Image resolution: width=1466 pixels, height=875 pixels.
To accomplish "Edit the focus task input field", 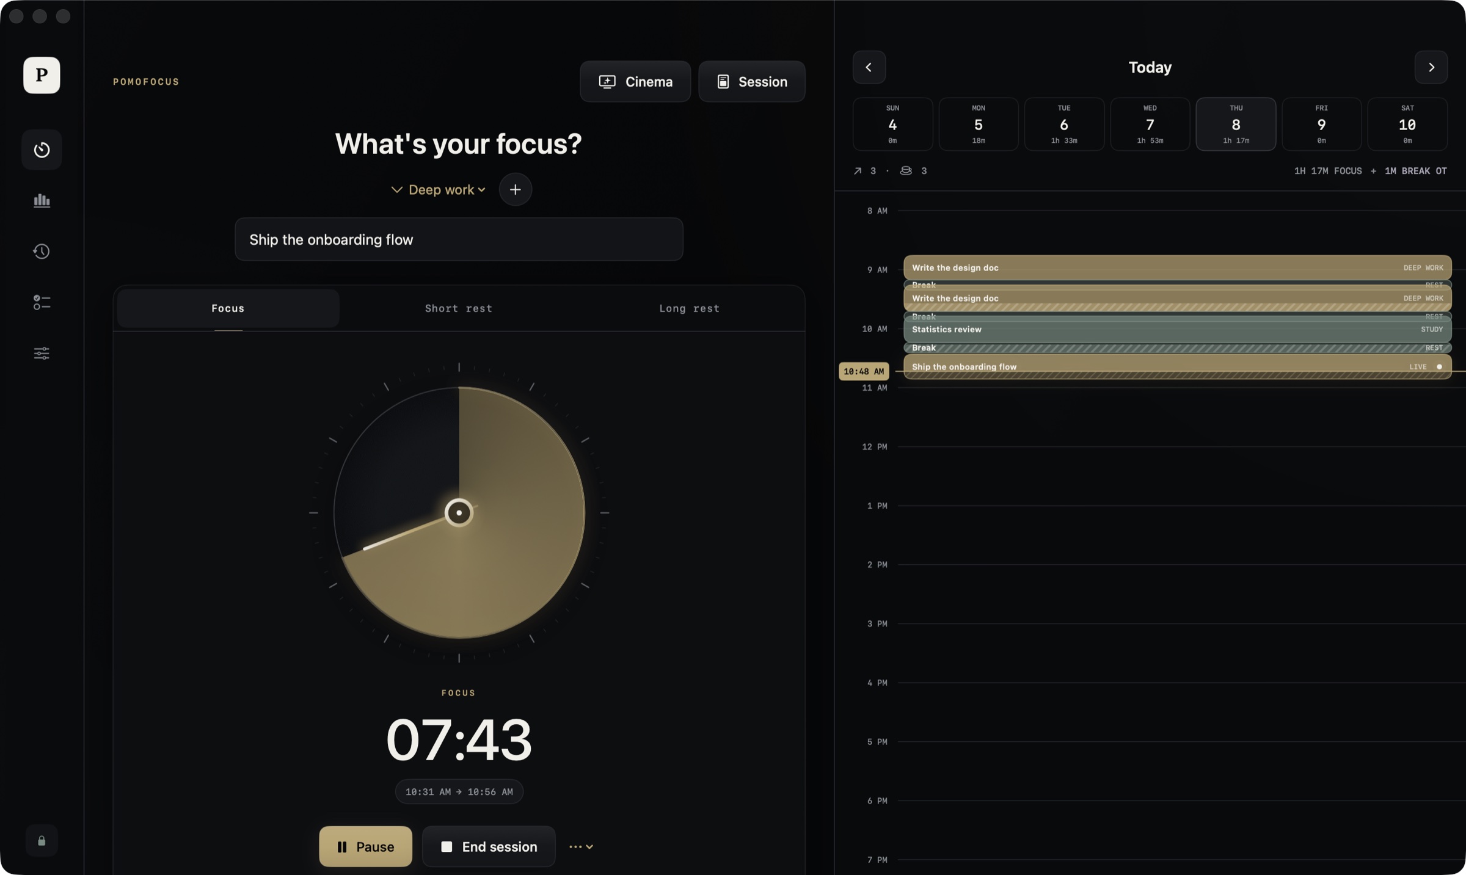I will [459, 239].
